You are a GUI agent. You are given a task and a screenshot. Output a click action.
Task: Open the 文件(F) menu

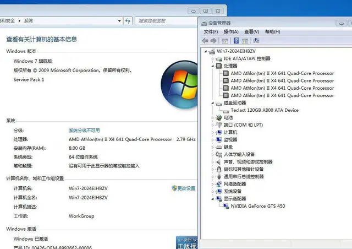pos(211,32)
